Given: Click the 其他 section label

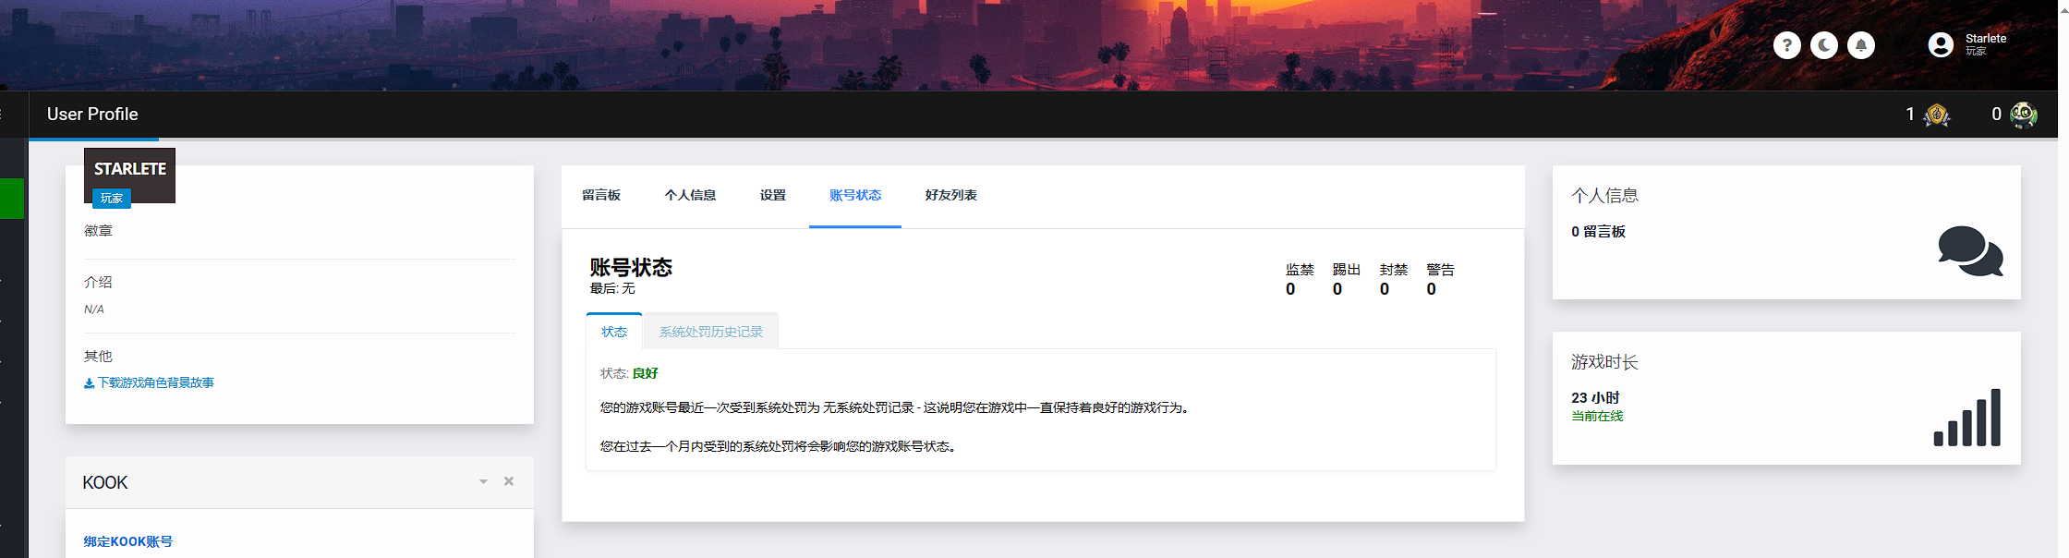Looking at the screenshot, I should (98, 357).
